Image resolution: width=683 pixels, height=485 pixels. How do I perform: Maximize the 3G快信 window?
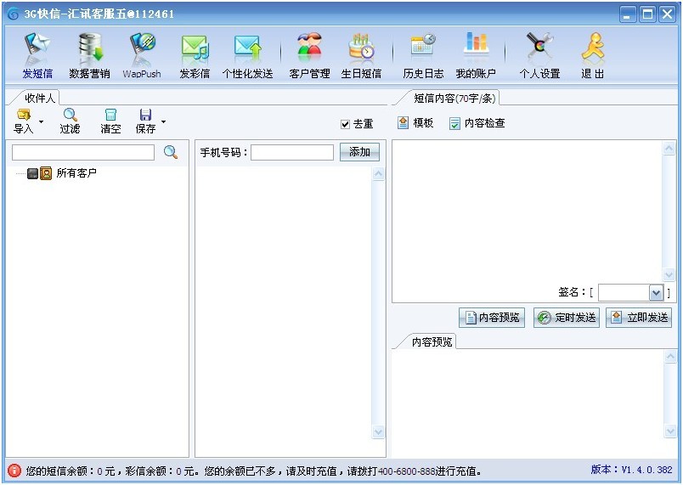[647, 14]
